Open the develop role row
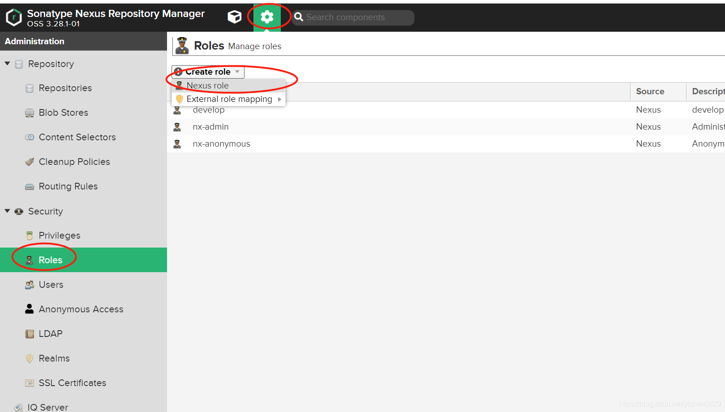This screenshot has height=412, width=725. tap(446, 110)
